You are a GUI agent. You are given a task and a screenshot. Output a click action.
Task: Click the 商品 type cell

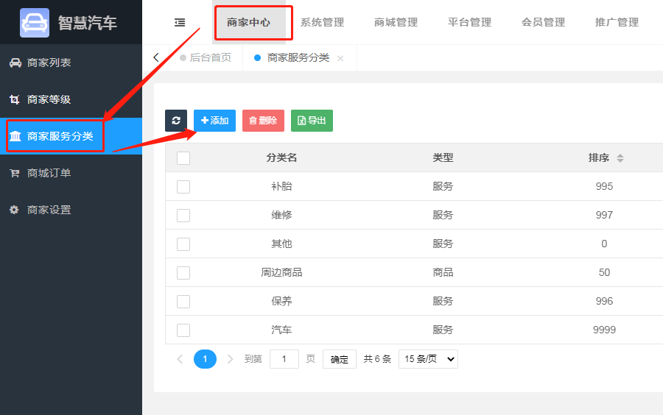point(443,273)
